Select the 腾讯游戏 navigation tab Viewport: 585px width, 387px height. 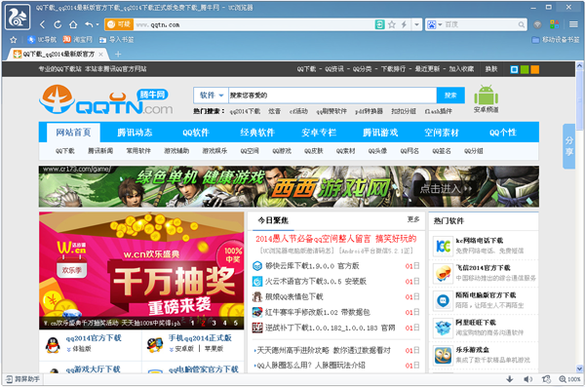(380, 133)
